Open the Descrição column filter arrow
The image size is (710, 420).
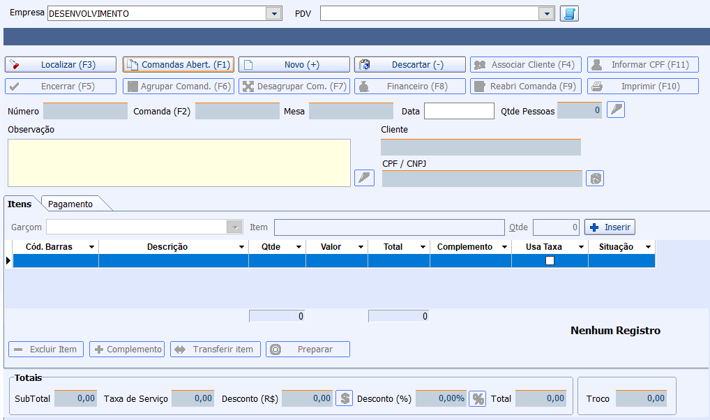[241, 247]
